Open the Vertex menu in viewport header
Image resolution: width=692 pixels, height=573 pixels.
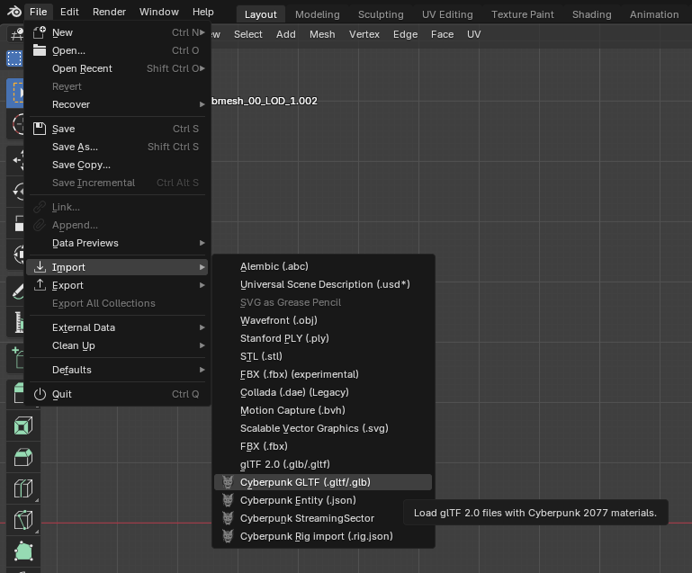(x=364, y=34)
